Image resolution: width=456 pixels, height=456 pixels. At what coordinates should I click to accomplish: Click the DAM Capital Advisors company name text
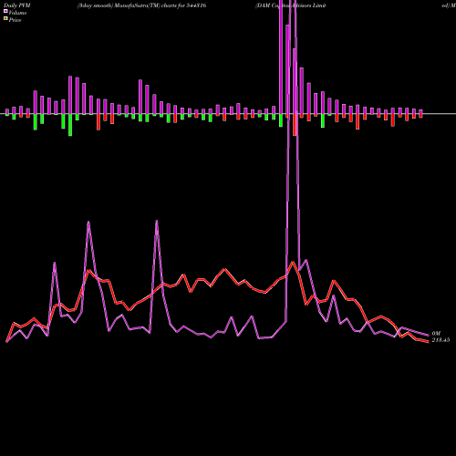[x=291, y=5]
